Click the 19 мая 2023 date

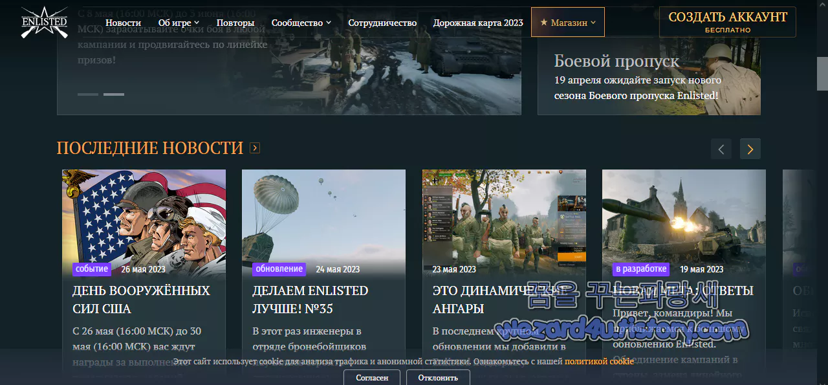(701, 269)
